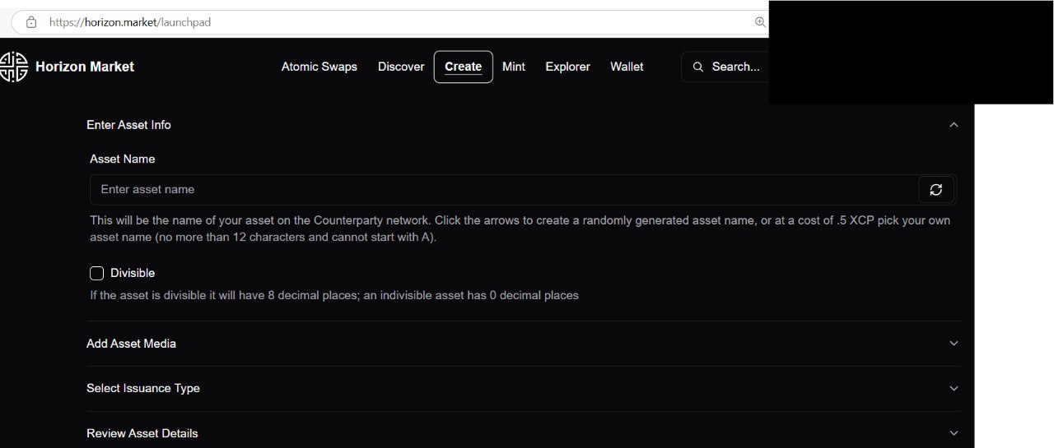This screenshot has height=448, width=1054.
Task: Focus the Enter asset name field
Action: pyautogui.click(x=502, y=190)
